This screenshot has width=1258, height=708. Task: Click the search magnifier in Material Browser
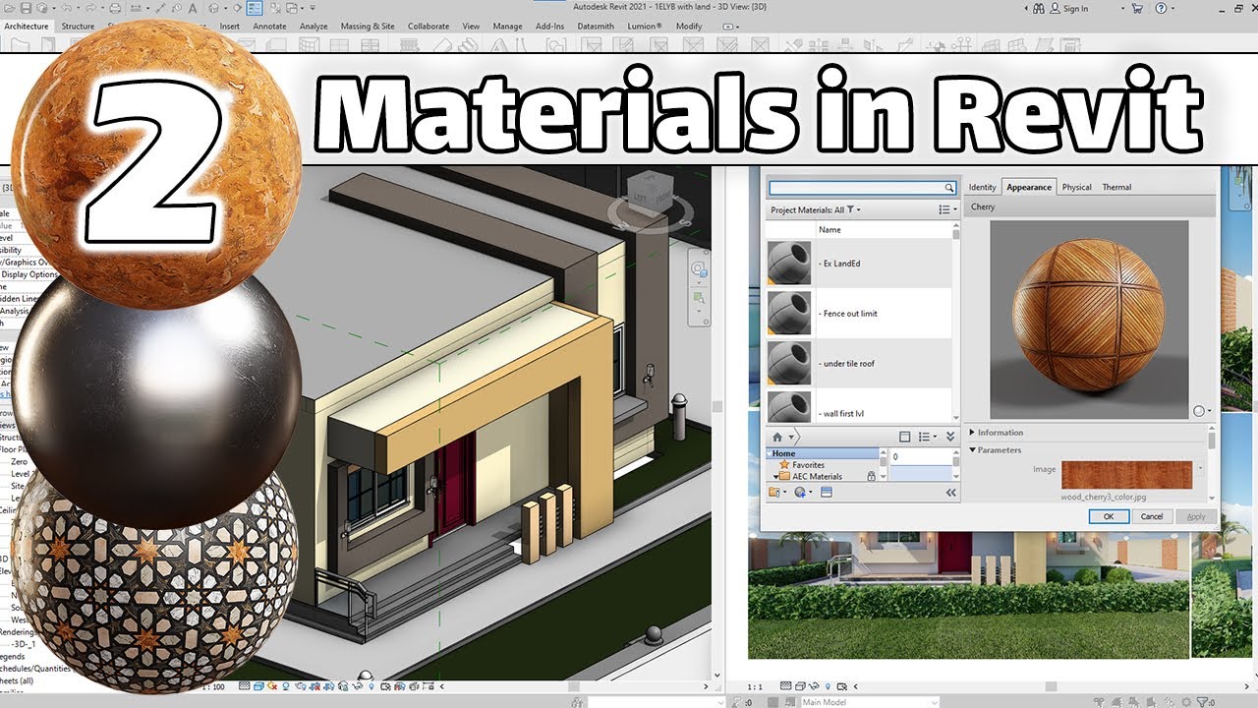point(948,188)
